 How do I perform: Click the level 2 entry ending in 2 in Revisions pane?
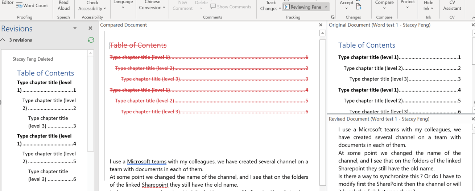[49, 104]
